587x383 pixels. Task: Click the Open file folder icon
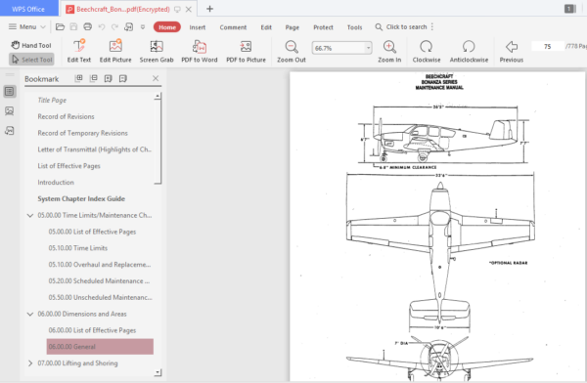(60, 27)
